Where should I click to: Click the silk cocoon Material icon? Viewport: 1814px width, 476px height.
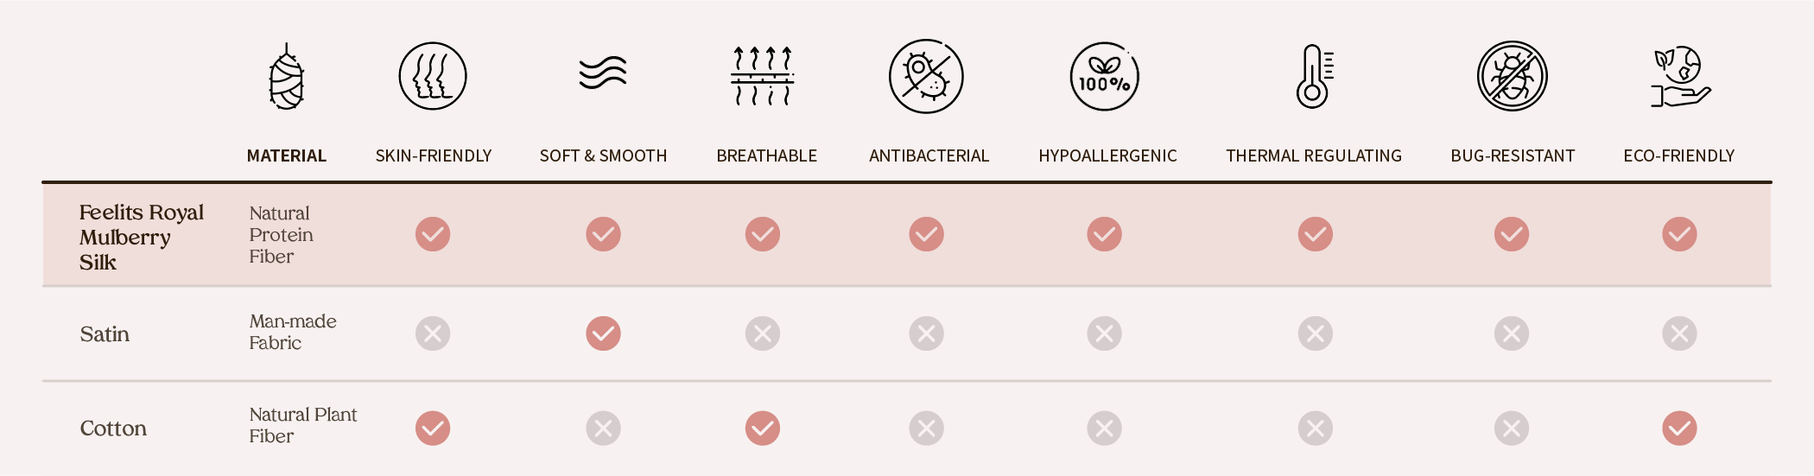pos(286,78)
